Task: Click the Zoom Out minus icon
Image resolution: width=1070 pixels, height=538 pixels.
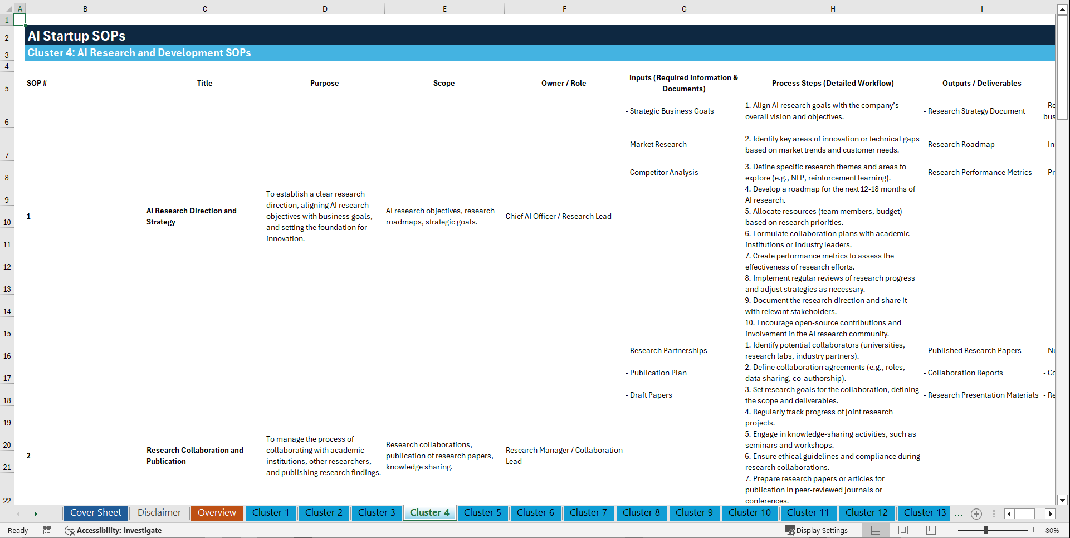Action: pos(952,530)
